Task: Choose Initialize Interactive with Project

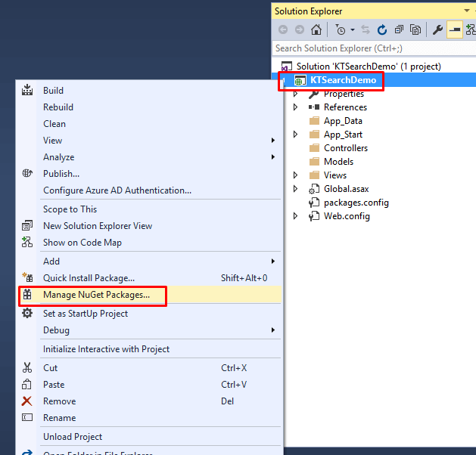Action: tap(149, 349)
